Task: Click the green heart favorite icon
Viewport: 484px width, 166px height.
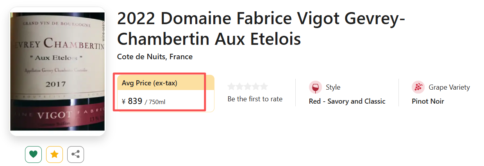Action: point(34,154)
